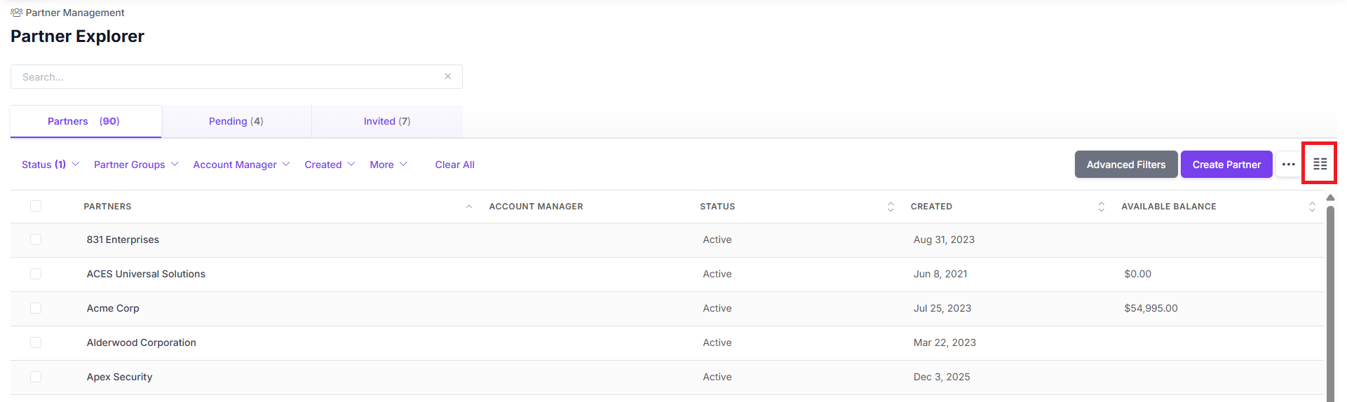Click the vertical table scrollbar
Image resolution: width=1347 pixels, height=402 pixels.
click(x=1330, y=303)
